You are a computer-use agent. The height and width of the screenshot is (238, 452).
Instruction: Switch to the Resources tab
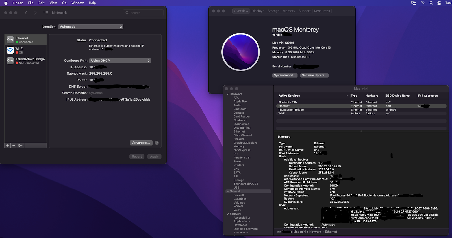click(x=322, y=11)
